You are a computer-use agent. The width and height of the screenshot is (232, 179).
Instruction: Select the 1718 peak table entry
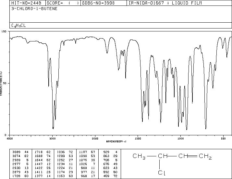(43, 152)
